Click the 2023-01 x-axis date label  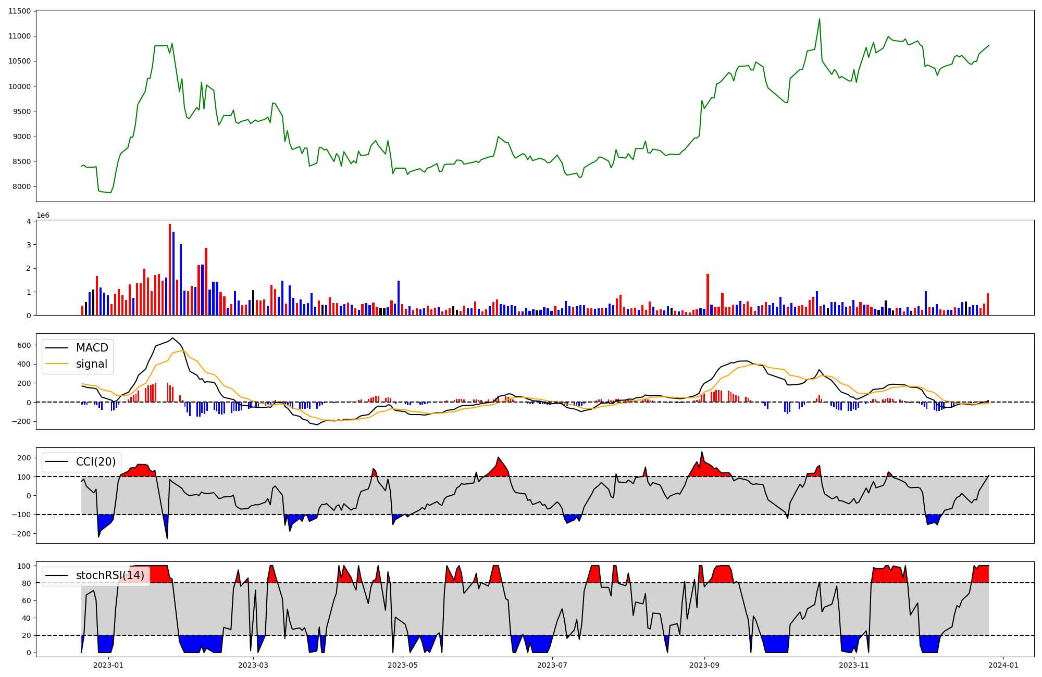click(x=108, y=665)
